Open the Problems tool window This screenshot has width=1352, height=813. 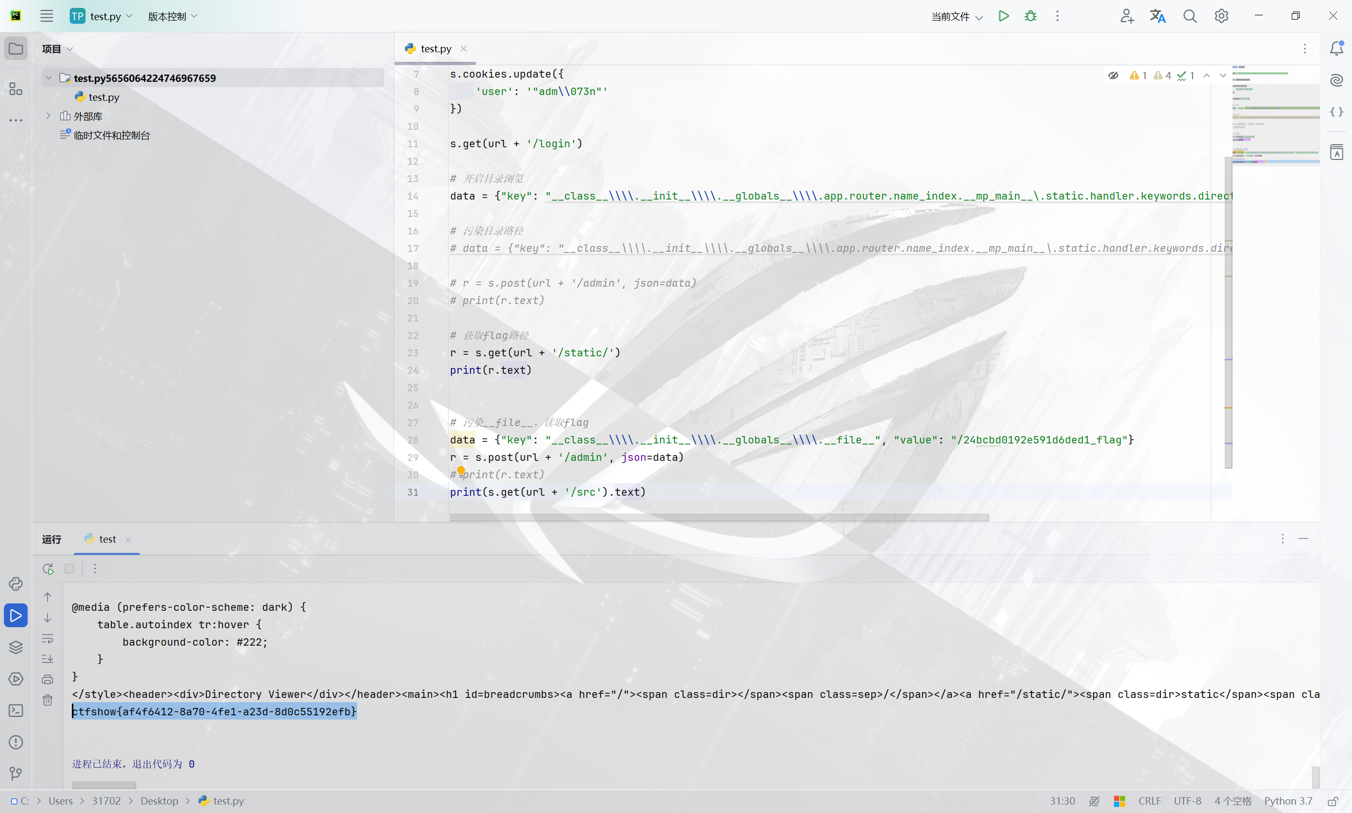point(16,742)
